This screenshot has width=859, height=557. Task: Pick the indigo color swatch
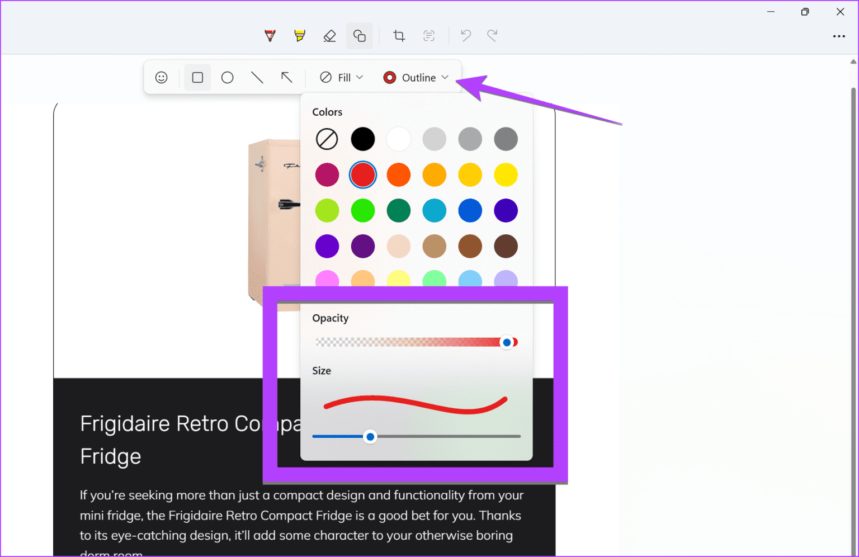tap(506, 211)
